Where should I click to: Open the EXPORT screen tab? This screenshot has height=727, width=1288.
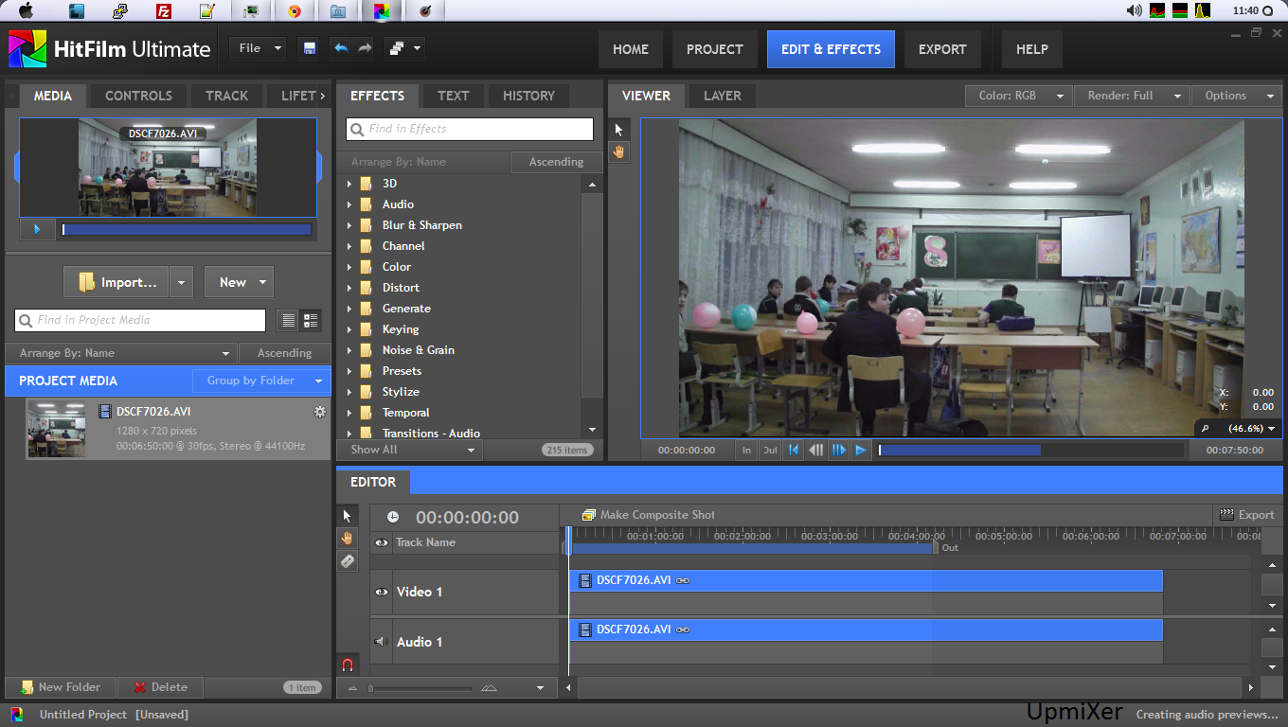pos(941,49)
